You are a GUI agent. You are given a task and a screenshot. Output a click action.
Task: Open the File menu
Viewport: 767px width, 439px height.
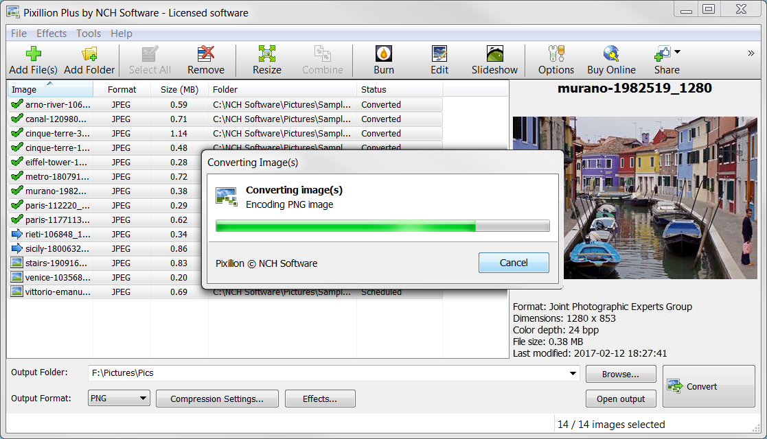(19, 33)
